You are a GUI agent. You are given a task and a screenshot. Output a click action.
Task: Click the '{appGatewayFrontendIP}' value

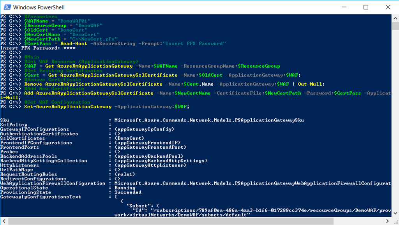[x=147, y=143]
